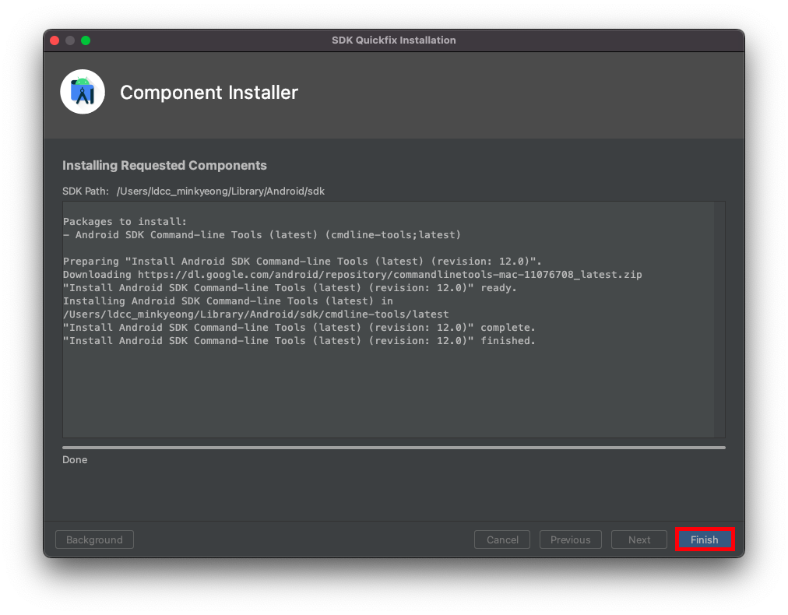Click the SDK Path value text

click(220, 191)
